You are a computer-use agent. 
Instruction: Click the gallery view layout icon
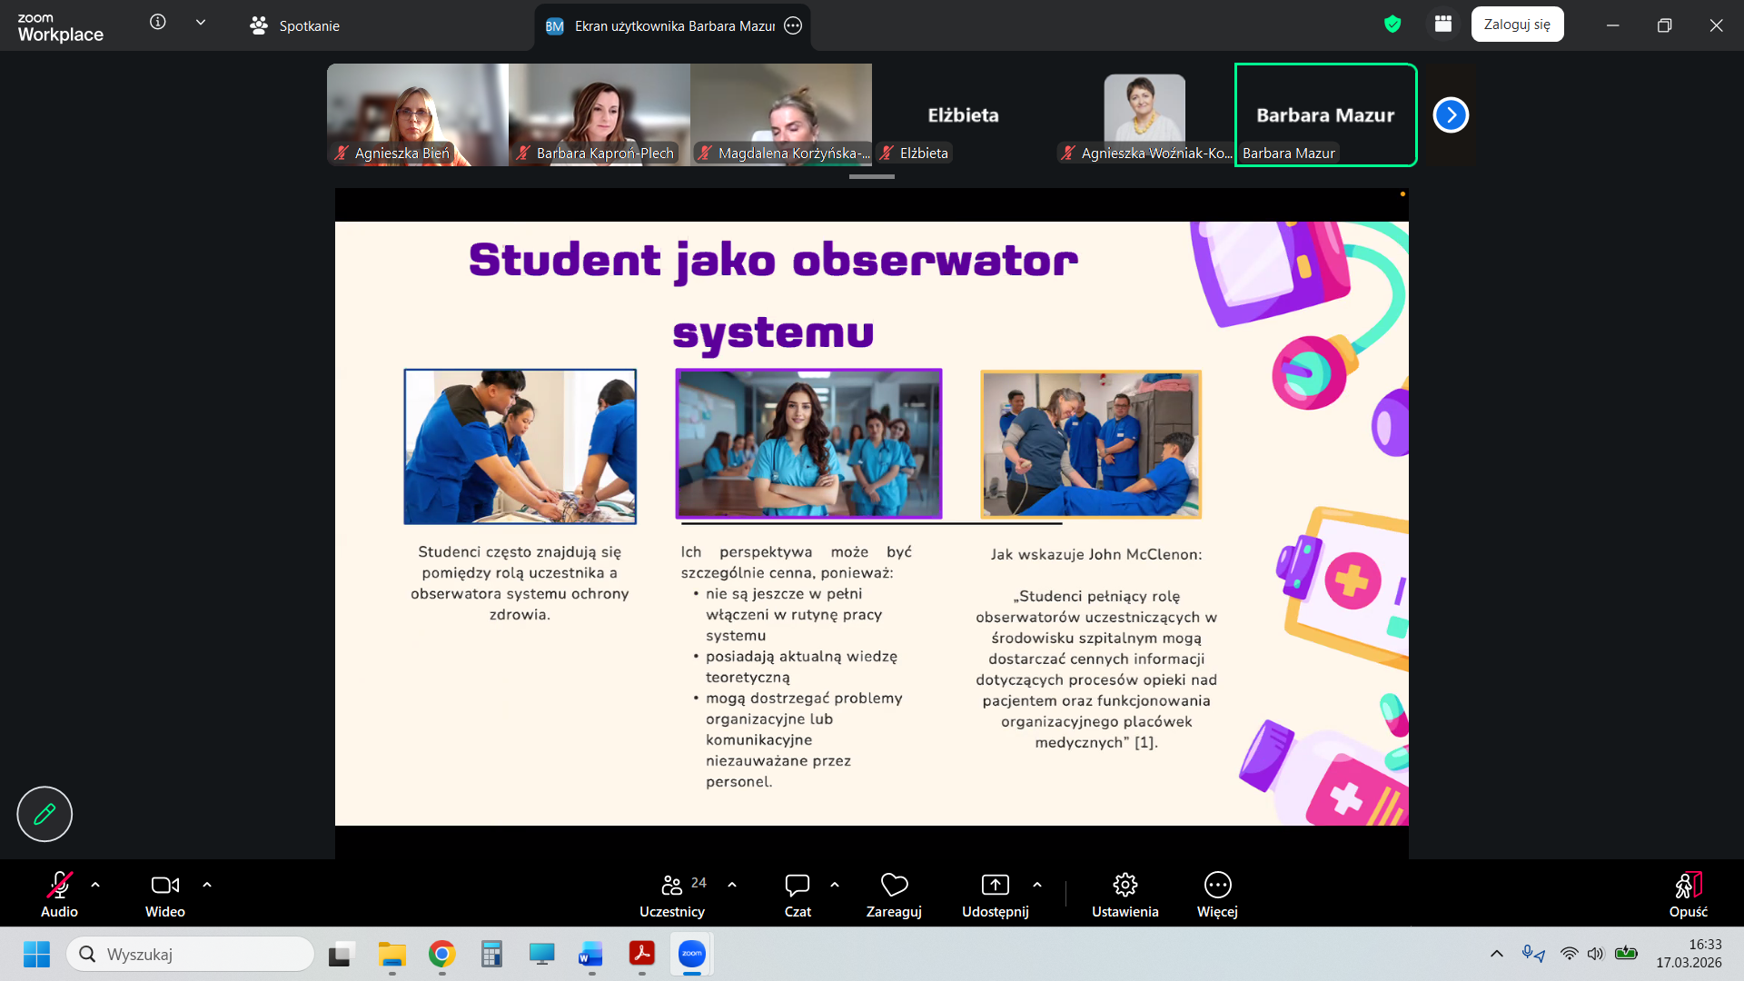pos(1443,25)
